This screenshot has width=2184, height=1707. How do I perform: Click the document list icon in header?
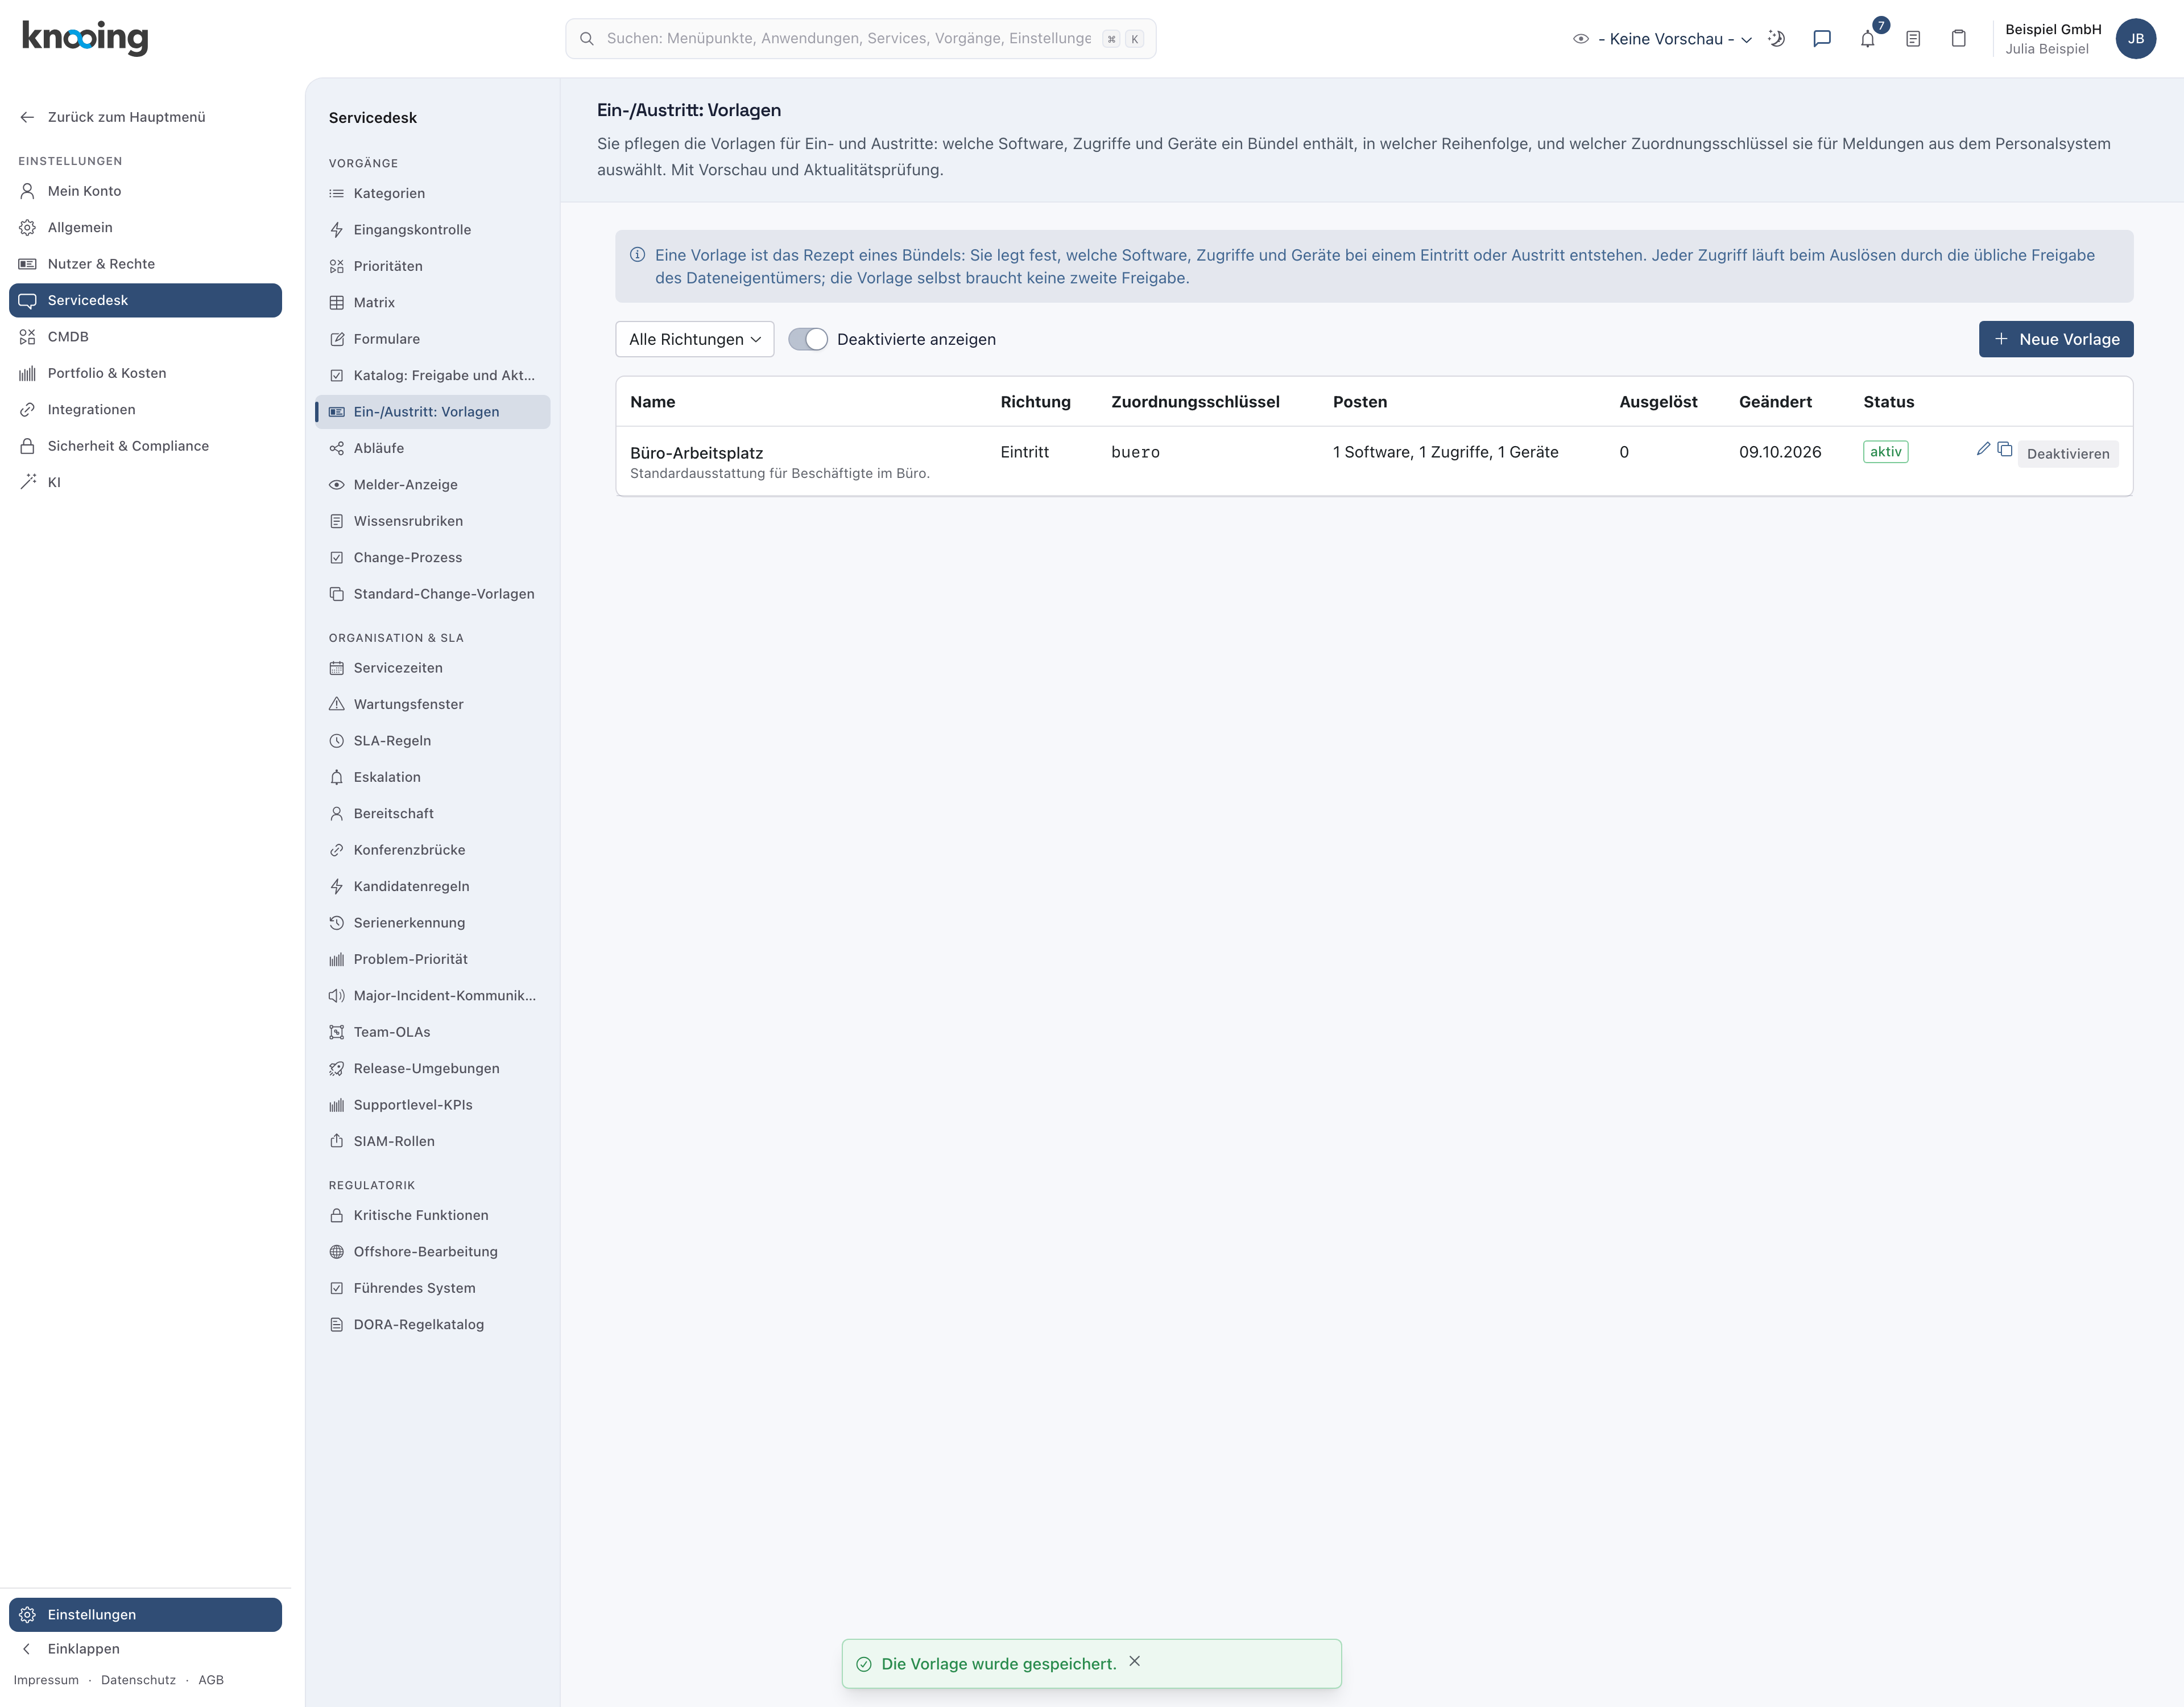tap(1913, 39)
